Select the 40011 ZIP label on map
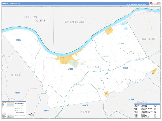The image size is (162, 121). [x=46, y=111]
